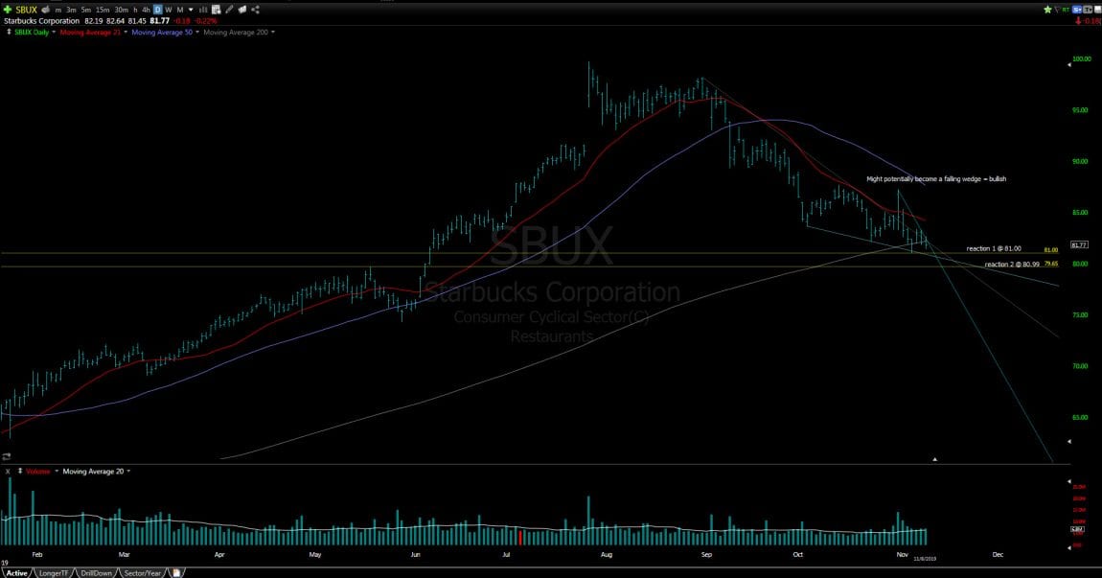
Task: Click the Moving Average 21 indicator label
Action: 91,33
